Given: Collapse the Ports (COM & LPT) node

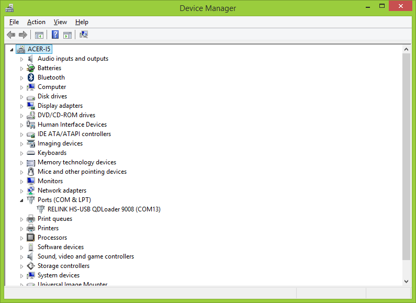Looking at the screenshot, I should tap(22, 200).
